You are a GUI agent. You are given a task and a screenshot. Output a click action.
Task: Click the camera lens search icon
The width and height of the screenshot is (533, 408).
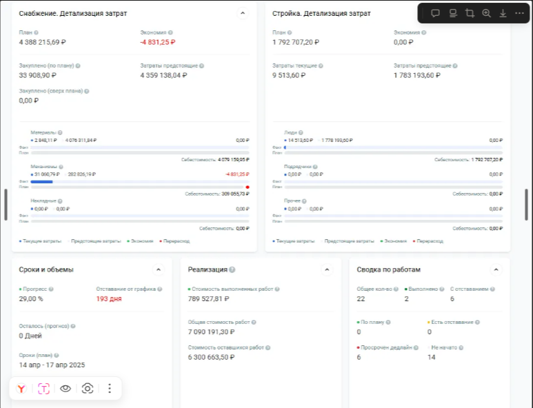pyautogui.click(x=88, y=388)
